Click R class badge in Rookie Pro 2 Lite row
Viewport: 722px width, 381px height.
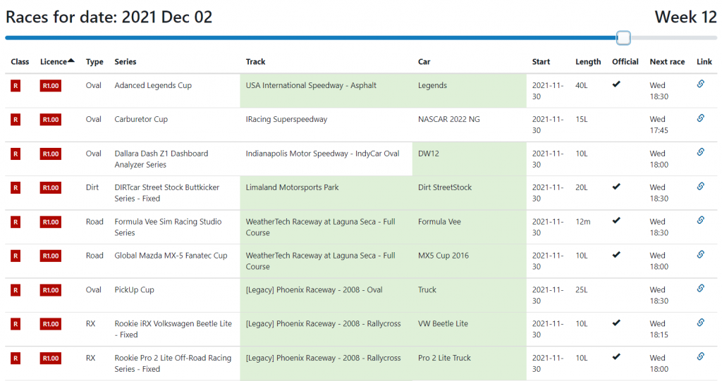pyautogui.click(x=16, y=358)
